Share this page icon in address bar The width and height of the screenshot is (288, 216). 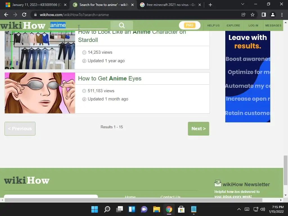(x=243, y=15)
